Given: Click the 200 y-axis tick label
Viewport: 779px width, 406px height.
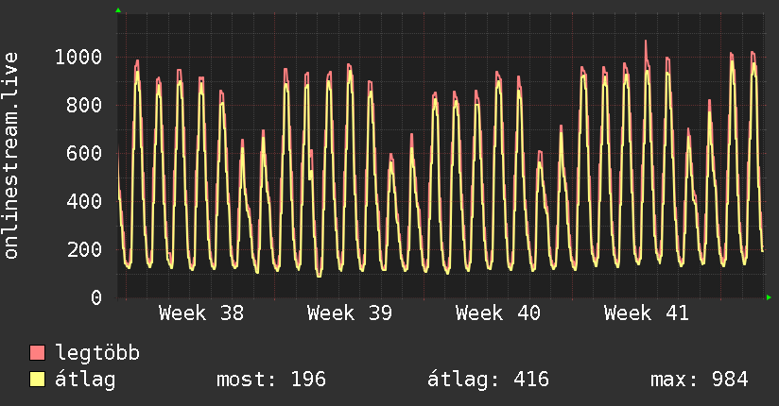Looking at the screenshot, I should pyautogui.click(x=84, y=249).
